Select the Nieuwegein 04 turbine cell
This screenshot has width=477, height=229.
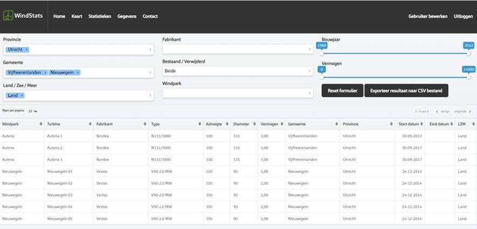(x=69, y=207)
